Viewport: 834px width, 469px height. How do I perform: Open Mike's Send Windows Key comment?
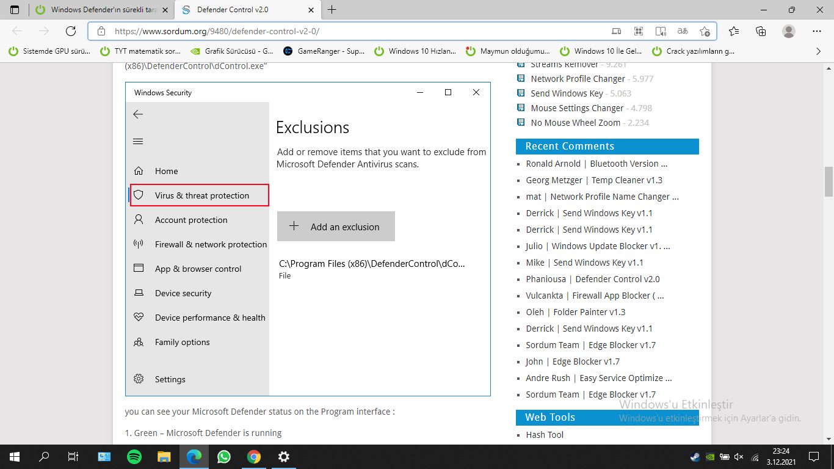pyautogui.click(x=584, y=263)
